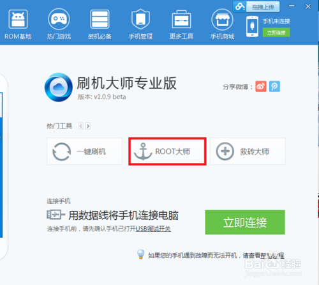Share to Sina Weibo icon
Viewport: 319px width, 285px height.
click(261, 86)
